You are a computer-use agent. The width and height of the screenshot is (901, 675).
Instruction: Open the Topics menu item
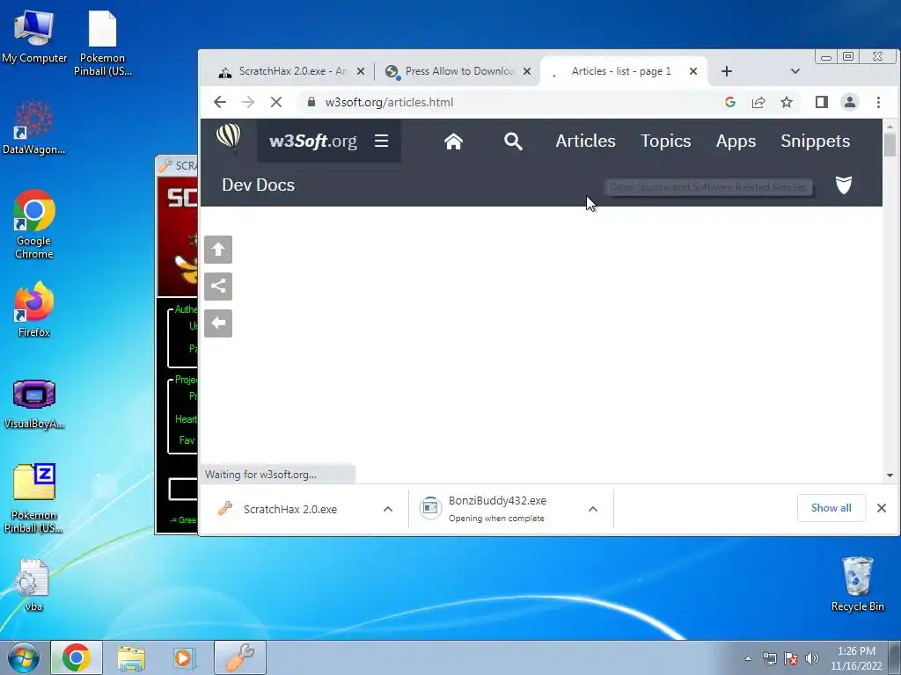point(665,142)
